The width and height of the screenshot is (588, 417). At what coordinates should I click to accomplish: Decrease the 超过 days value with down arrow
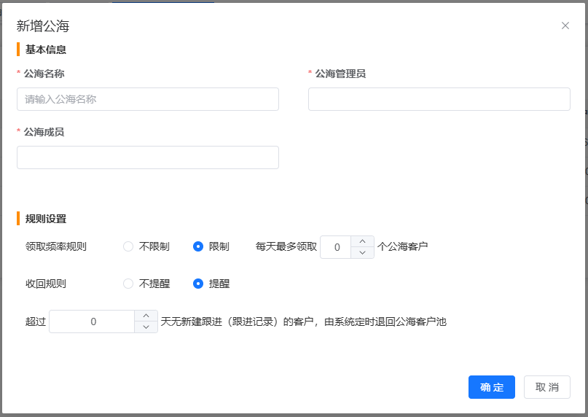pos(146,327)
